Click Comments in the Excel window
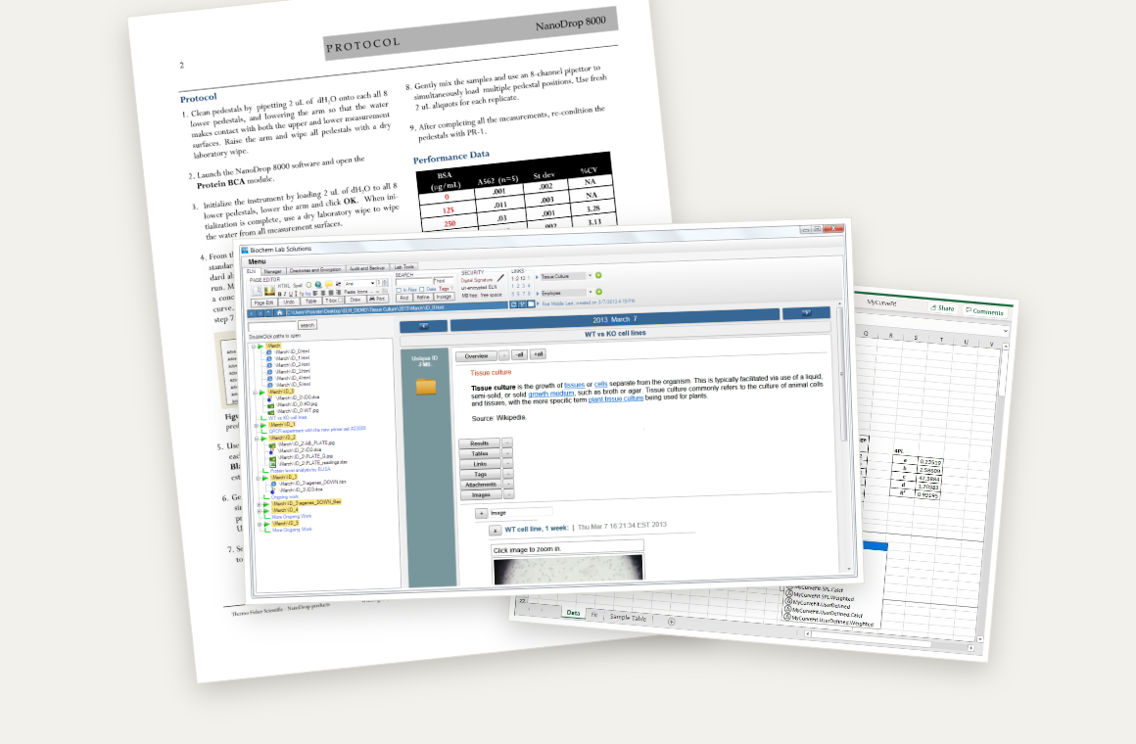 984,311
